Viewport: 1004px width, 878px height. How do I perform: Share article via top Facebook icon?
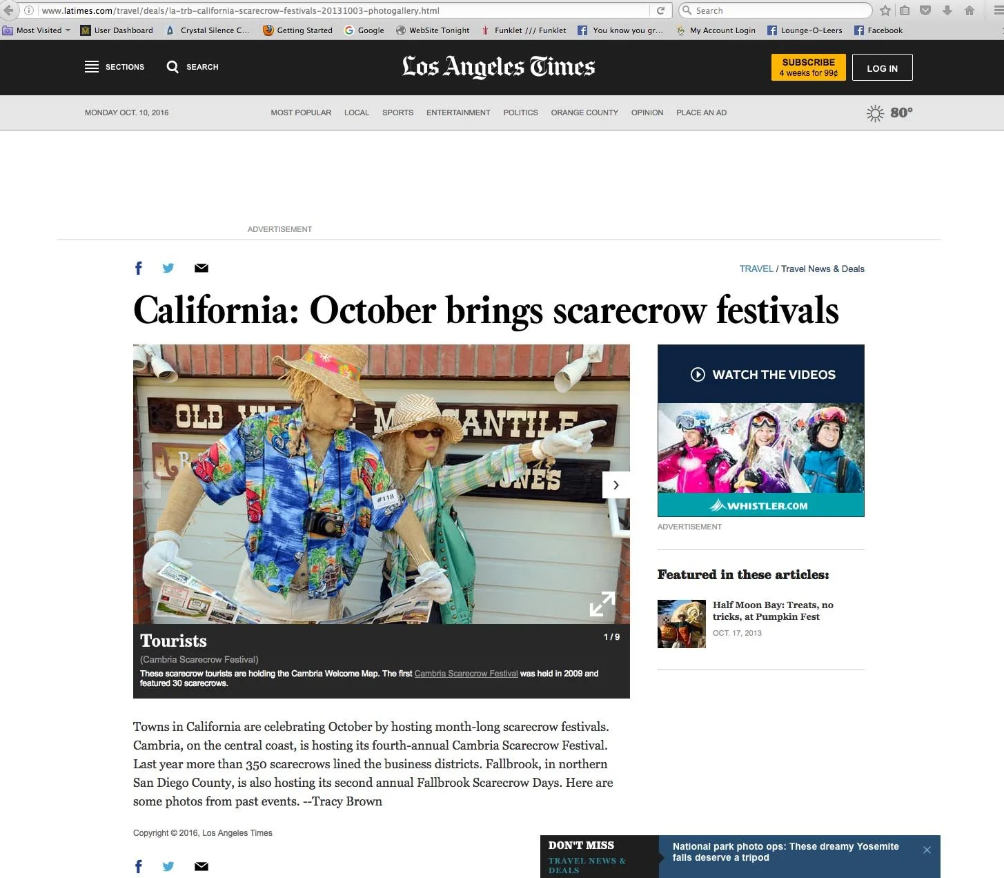(139, 269)
